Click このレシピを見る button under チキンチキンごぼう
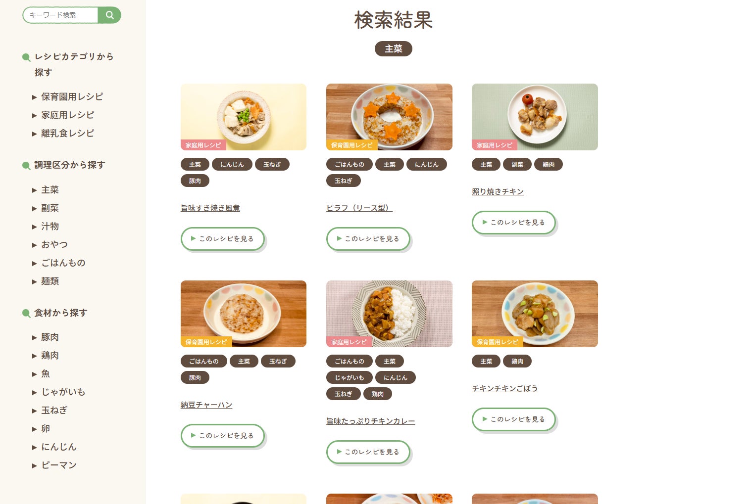The height and width of the screenshot is (504, 750). [x=514, y=419]
